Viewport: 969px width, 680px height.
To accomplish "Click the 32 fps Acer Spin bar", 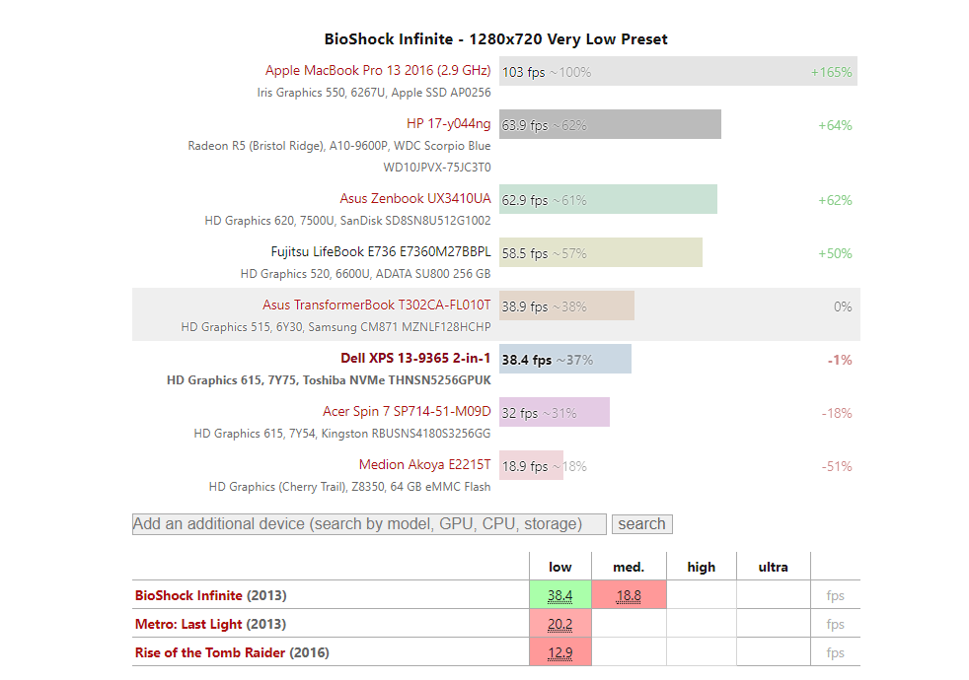I will [x=555, y=412].
